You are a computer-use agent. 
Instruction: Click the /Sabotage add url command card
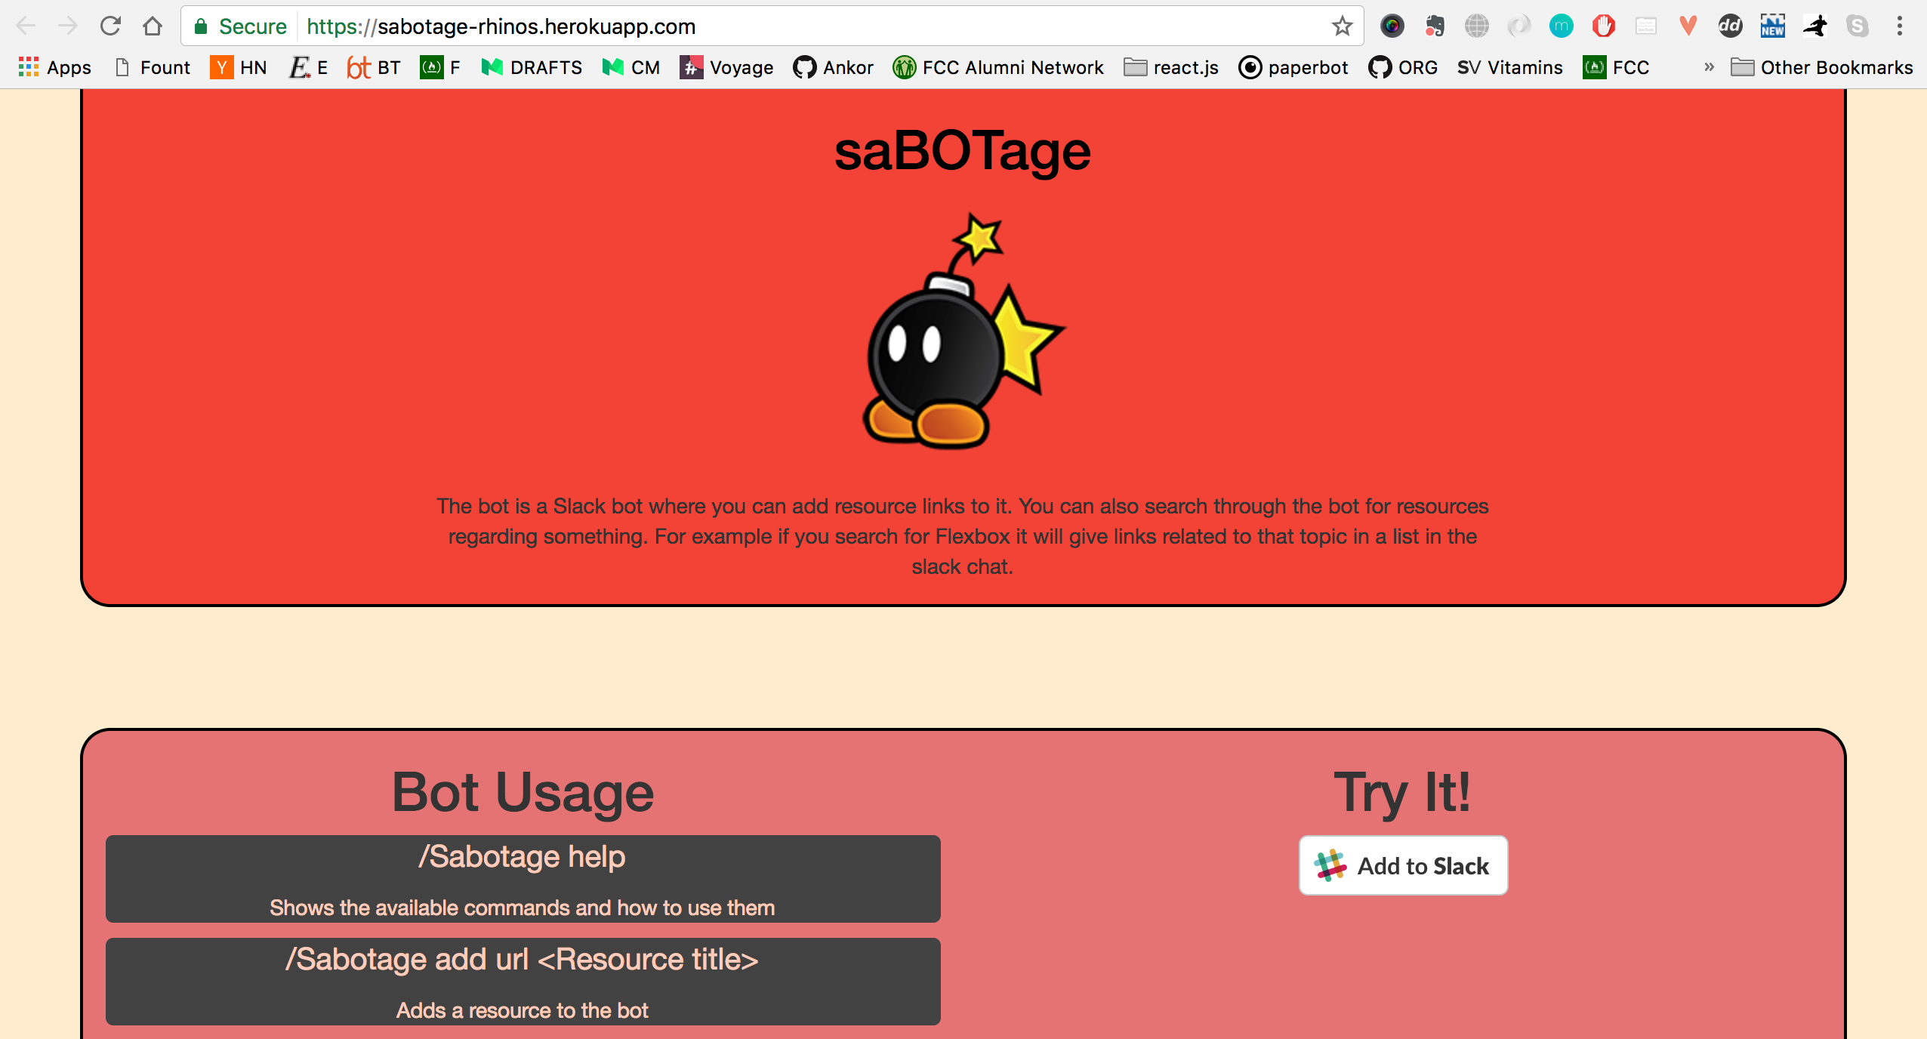click(523, 982)
